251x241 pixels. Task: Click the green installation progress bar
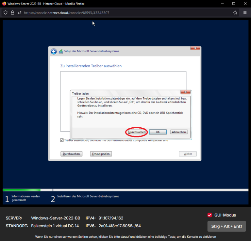[22, 190]
